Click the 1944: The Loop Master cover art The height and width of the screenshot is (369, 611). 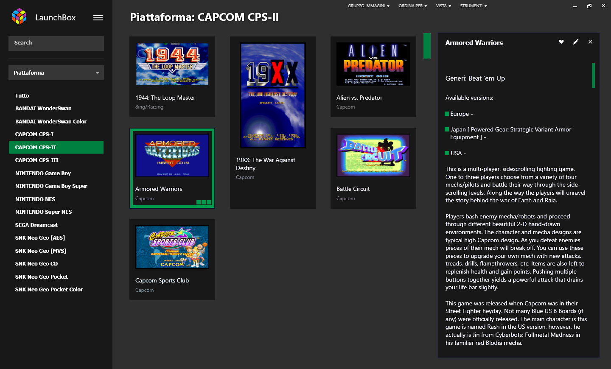pyautogui.click(x=172, y=64)
